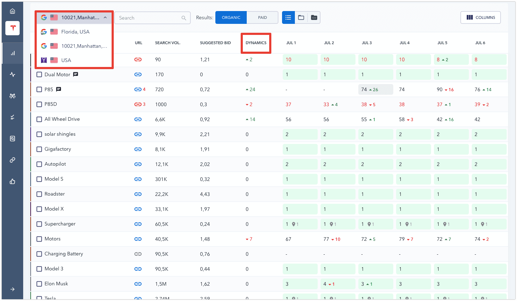Sort by SEARCH VOL. column header

click(x=168, y=43)
